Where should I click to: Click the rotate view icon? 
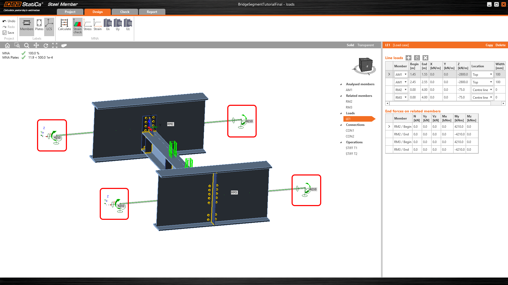point(46,45)
